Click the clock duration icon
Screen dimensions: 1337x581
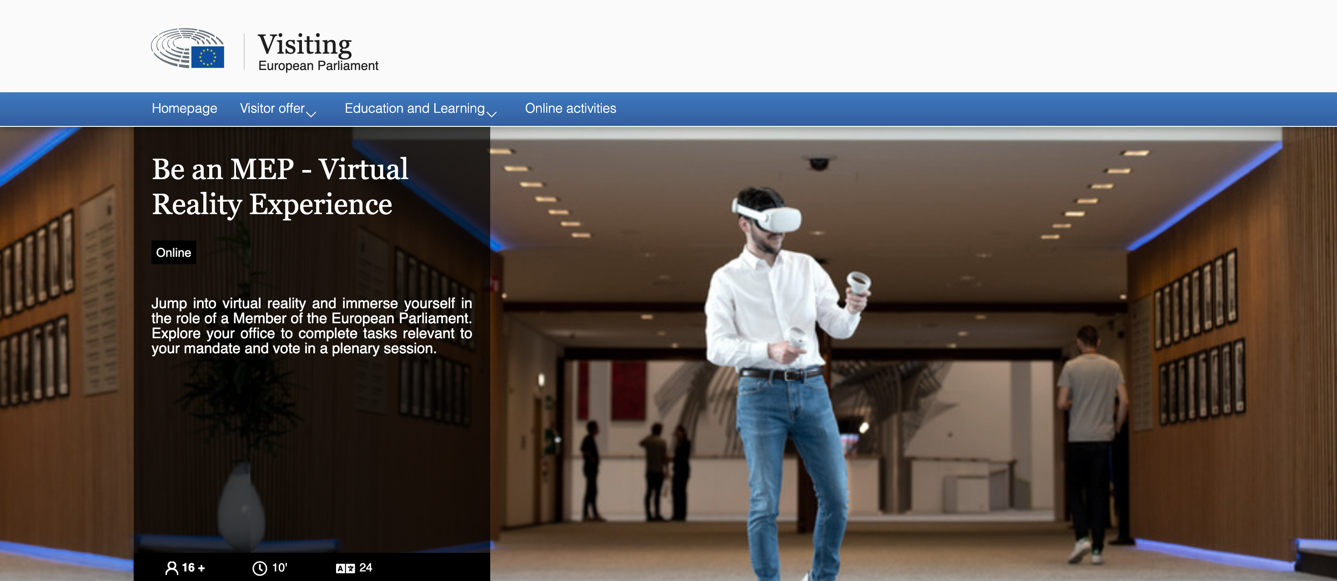(260, 568)
